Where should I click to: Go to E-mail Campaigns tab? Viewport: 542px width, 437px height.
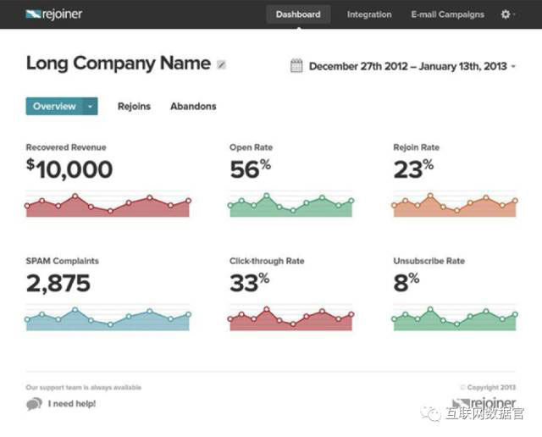(x=447, y=14)
